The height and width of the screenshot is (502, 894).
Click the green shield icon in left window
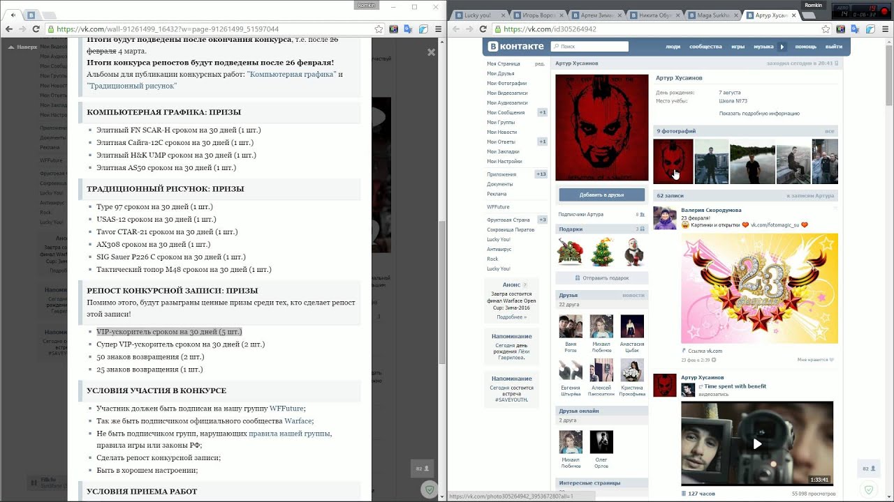[x=430, y=491]
